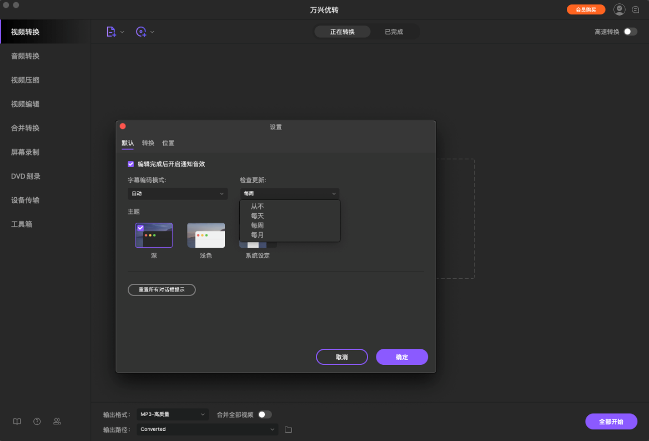The height and width of the screenshot is (441, 649).
Task: Enable the 高速转换 toggle
Action: click(x=631, y=32)
